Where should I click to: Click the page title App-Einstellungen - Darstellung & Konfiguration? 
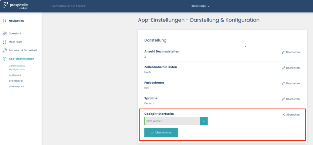(x=199, y=20)
